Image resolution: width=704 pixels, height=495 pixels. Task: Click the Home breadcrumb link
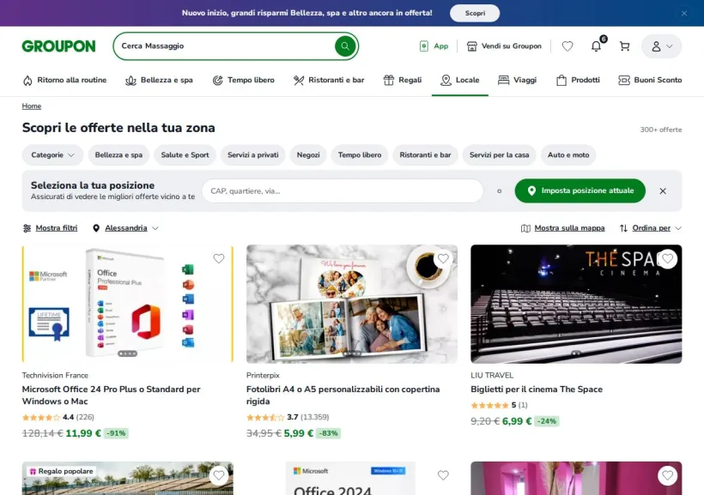pos(32,106)
